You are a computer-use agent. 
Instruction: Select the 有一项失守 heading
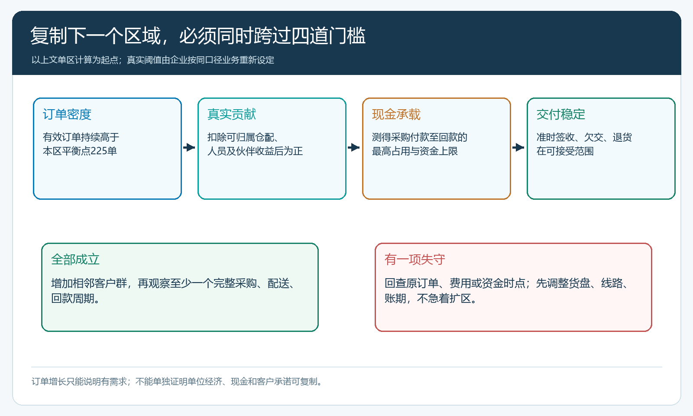(x=415, y=260)
